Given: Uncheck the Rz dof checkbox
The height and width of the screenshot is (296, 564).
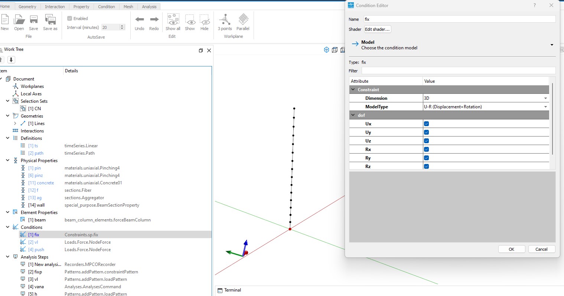Looking at the screenshot, I should click(426, 167).
